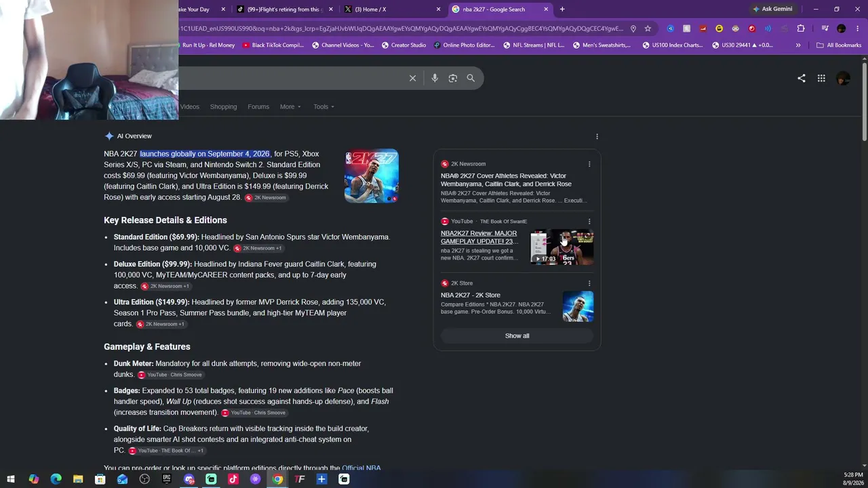The height and width of the screenshot is (488, 868).
Task: Open the share icon on the results page
Action: coord(802,78)
